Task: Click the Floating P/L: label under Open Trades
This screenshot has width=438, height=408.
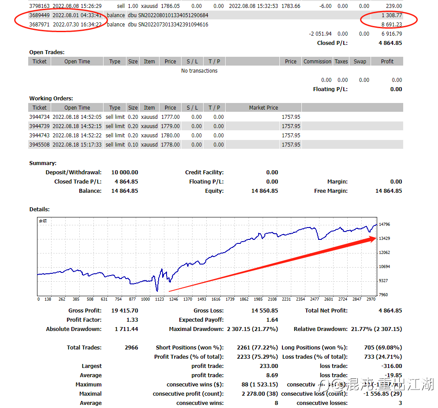Action: [330, 89]
